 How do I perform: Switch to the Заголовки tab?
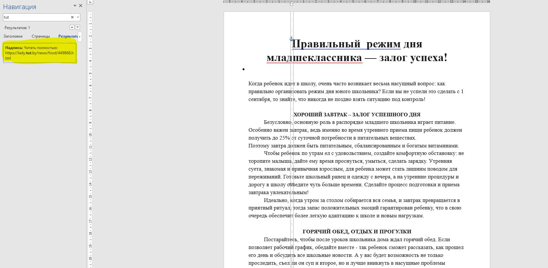13,36
